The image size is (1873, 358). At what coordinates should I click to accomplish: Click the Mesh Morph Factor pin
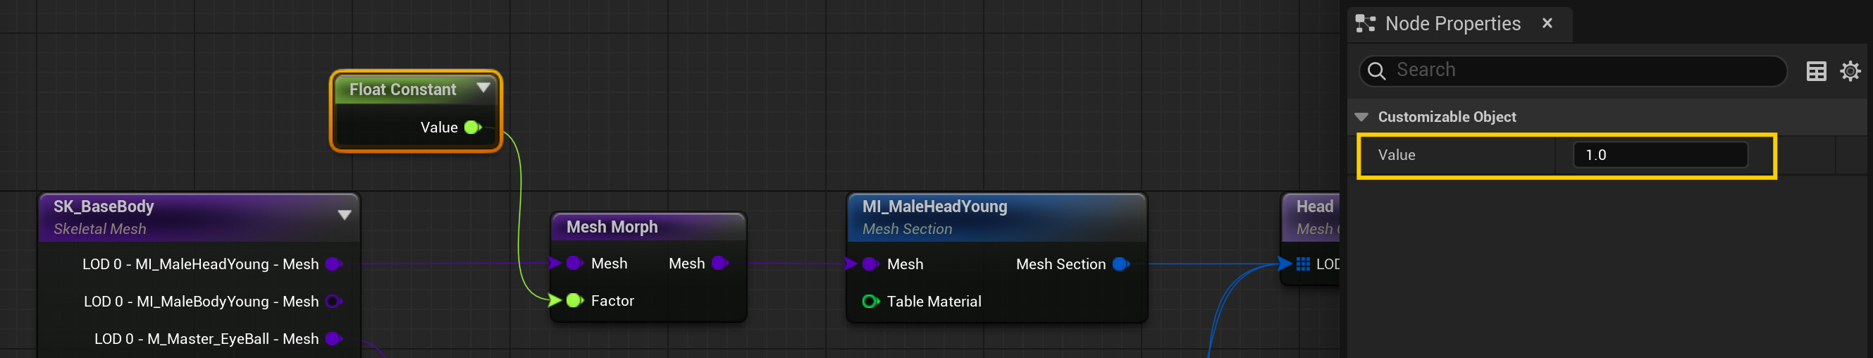[x=574, y=300]
